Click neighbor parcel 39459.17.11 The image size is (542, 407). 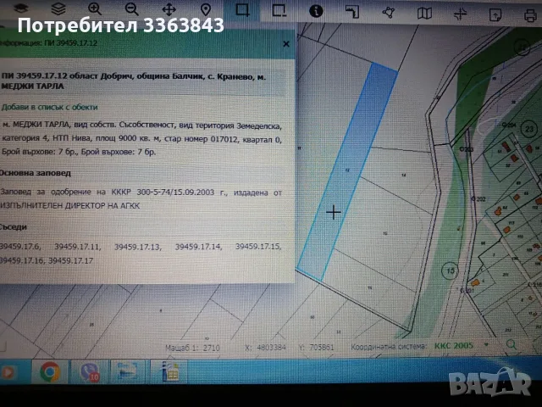click(x=78, y=247)
